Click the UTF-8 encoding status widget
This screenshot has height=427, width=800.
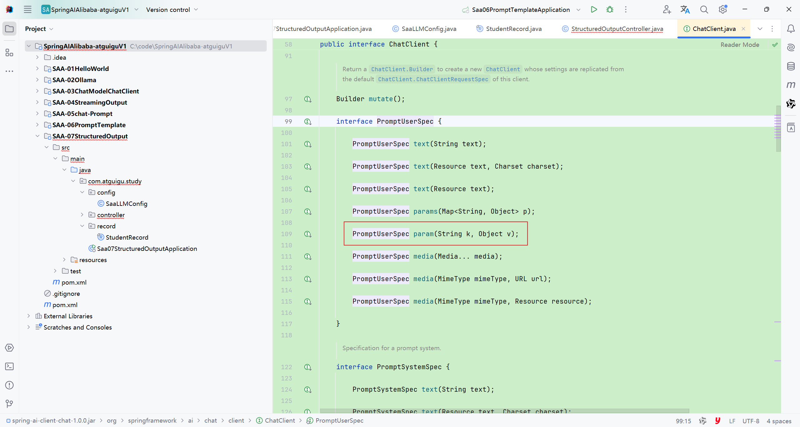coord(750,421)
